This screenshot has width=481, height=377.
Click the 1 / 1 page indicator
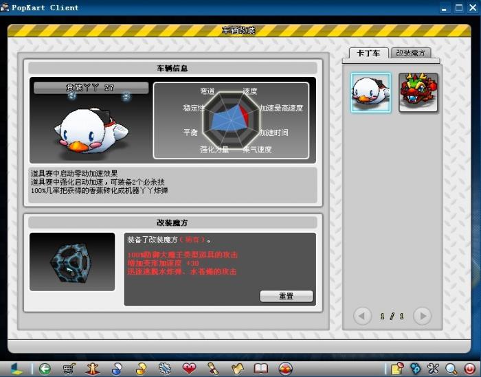tap(392, 317)
